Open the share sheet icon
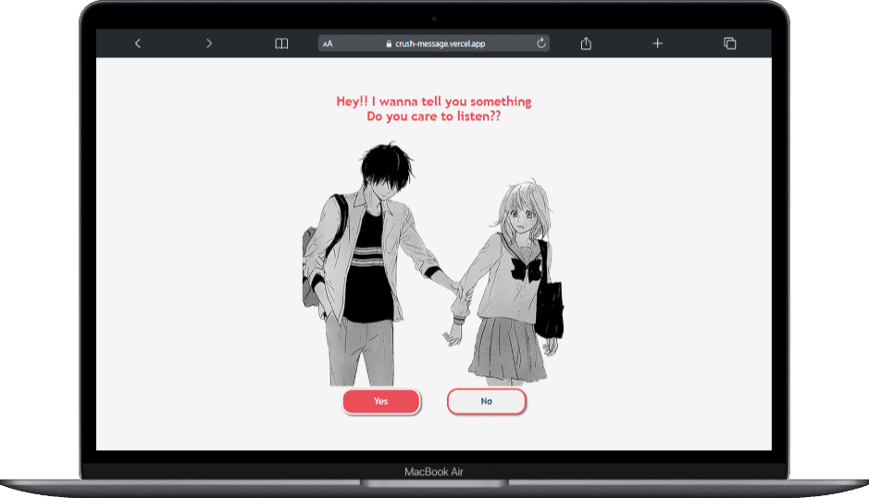869x498 pixels. point(586,43)
